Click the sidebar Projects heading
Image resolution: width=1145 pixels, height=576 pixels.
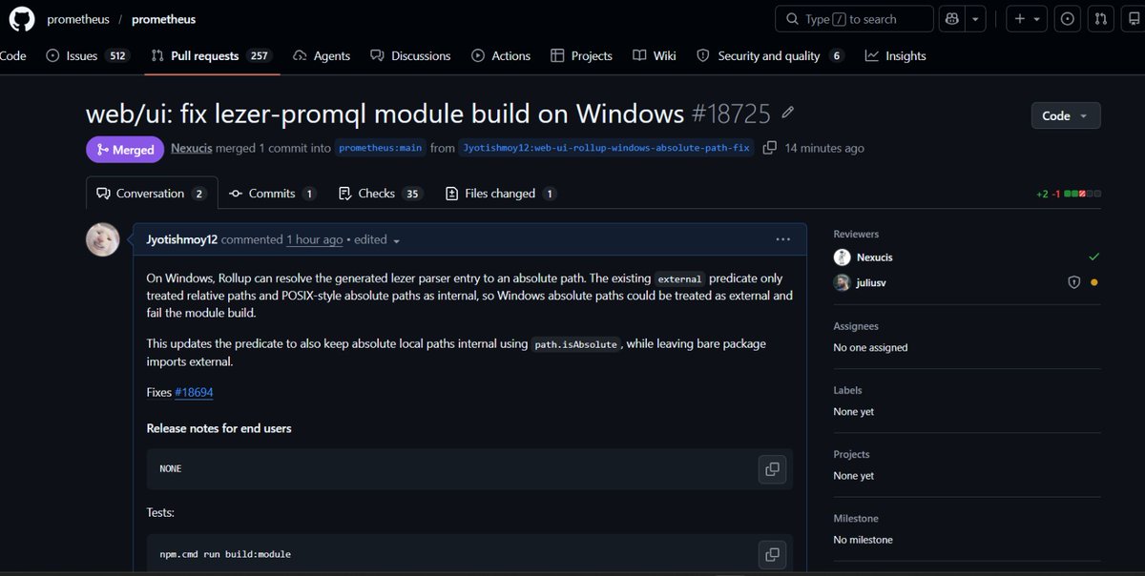coord(851,454)
